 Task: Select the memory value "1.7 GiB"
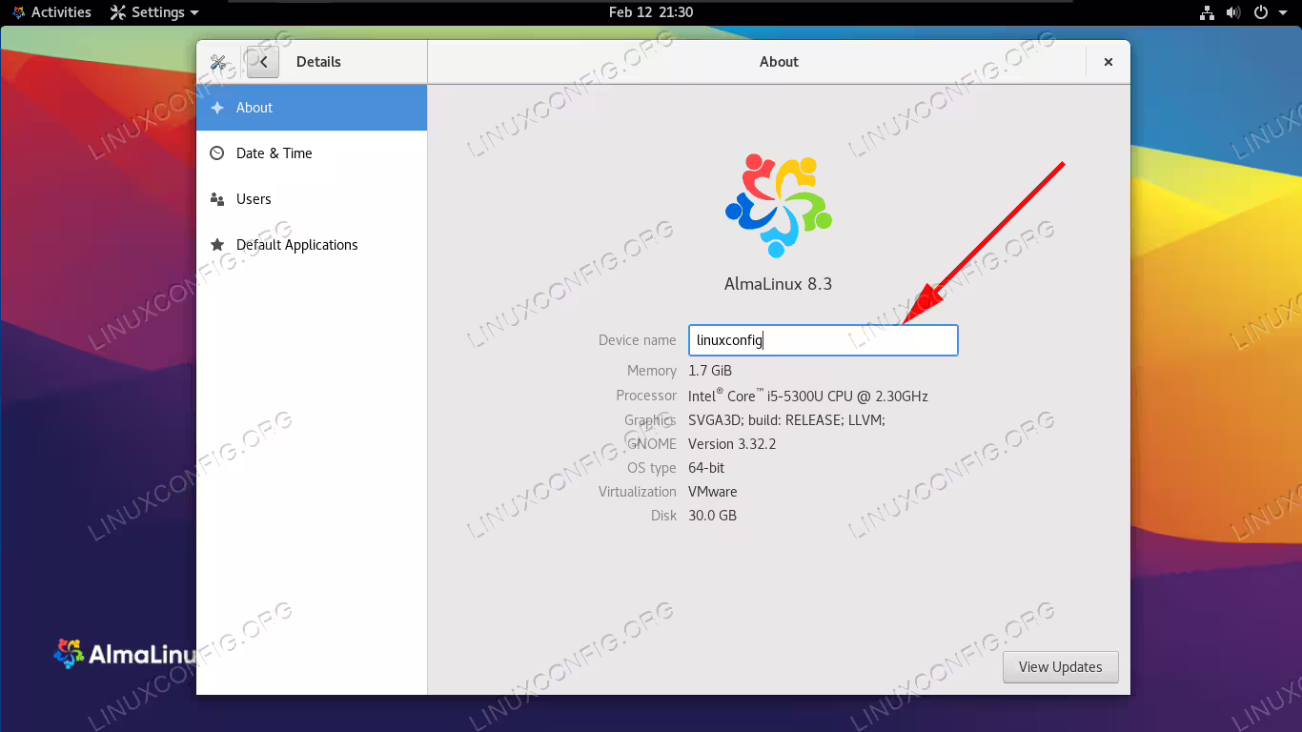tap(710, 371)
